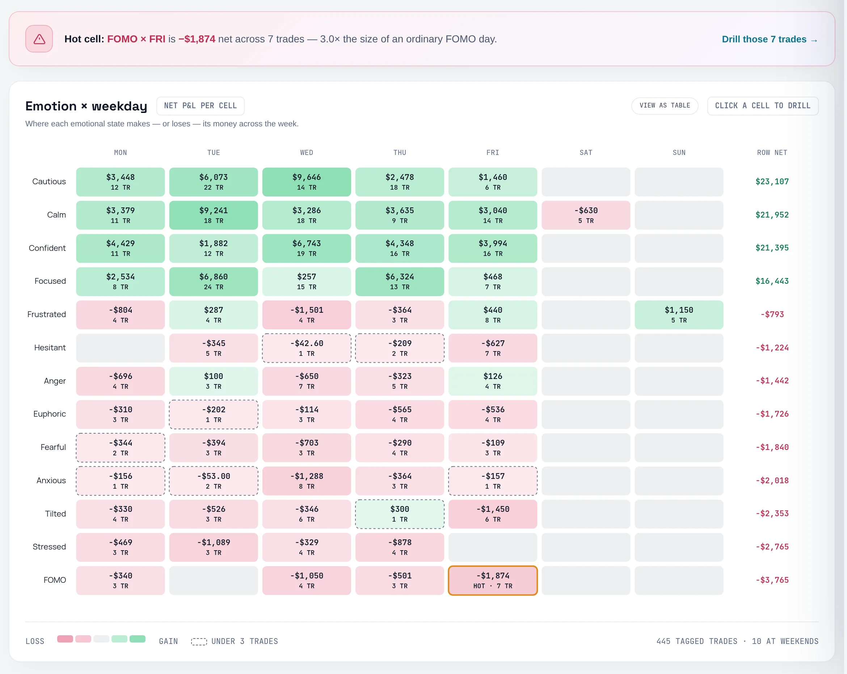847x674 pixels.
Task: Select the Anger Wednesday cell -$650
Action: [307, 381]
